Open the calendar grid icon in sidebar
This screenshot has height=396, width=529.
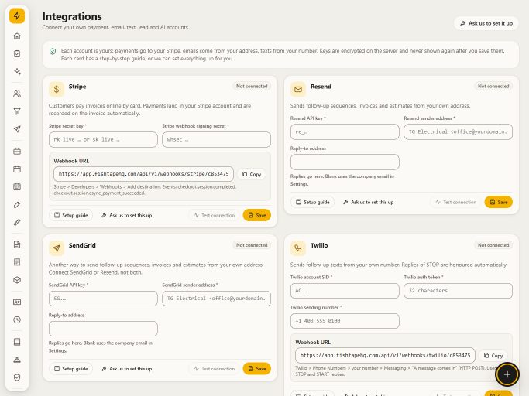coord(17,186)
